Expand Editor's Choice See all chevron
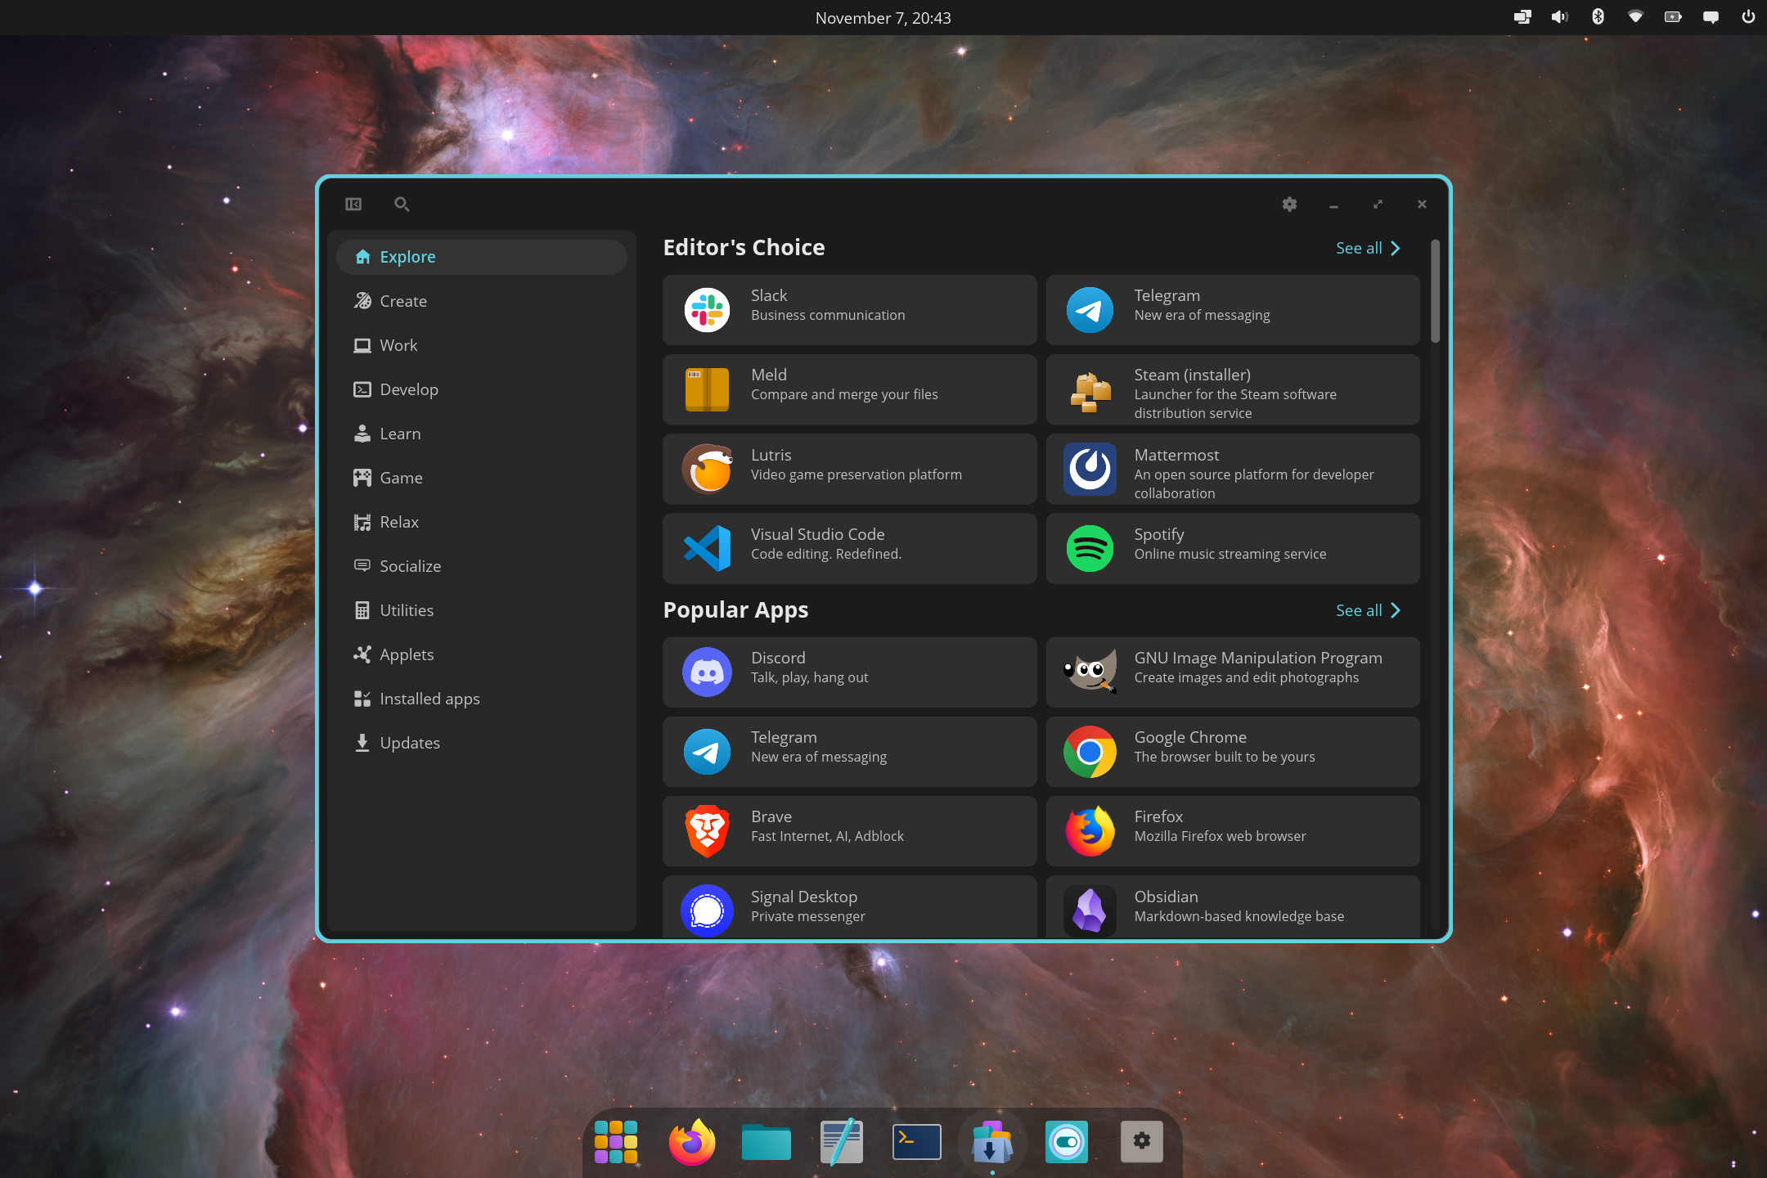This screenshot has width=1767, height=1178. [x=1396, y=248]
